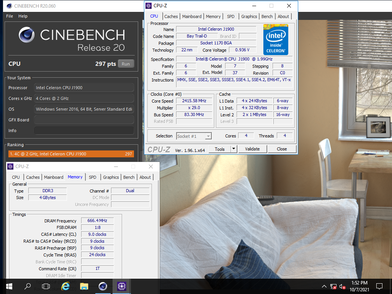Click the CPU-Z title bar icon in the top window
The image size is (392, 294).
[149, 6]
